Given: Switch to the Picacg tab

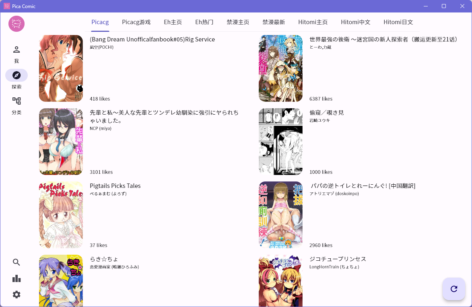Looking at the screenshot, I should [x=100, y=22].
